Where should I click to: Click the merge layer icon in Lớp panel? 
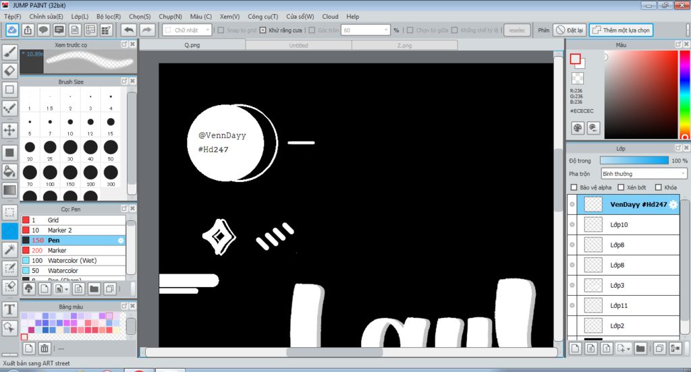point(675,348)
